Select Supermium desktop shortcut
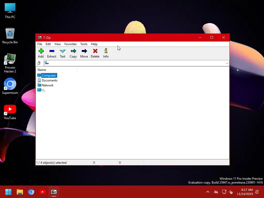The image size is (264, 198). coord(10,86)
